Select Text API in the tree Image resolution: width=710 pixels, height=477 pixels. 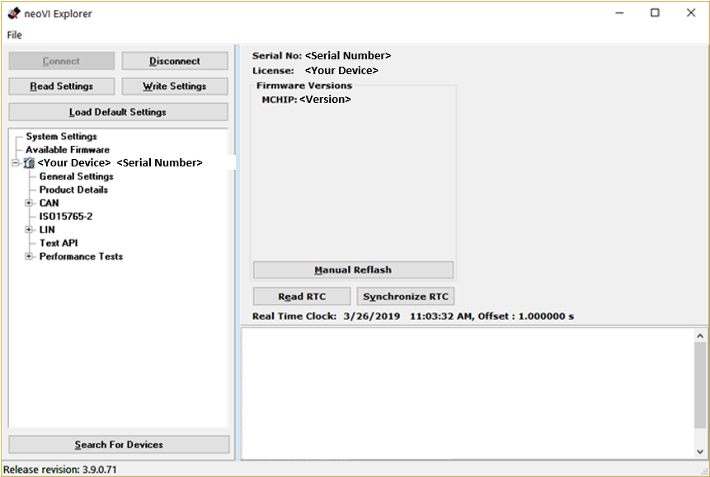click(59, 243)
